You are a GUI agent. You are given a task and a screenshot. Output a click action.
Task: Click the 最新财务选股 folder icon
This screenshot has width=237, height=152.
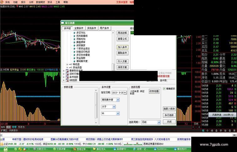point(67,71)
